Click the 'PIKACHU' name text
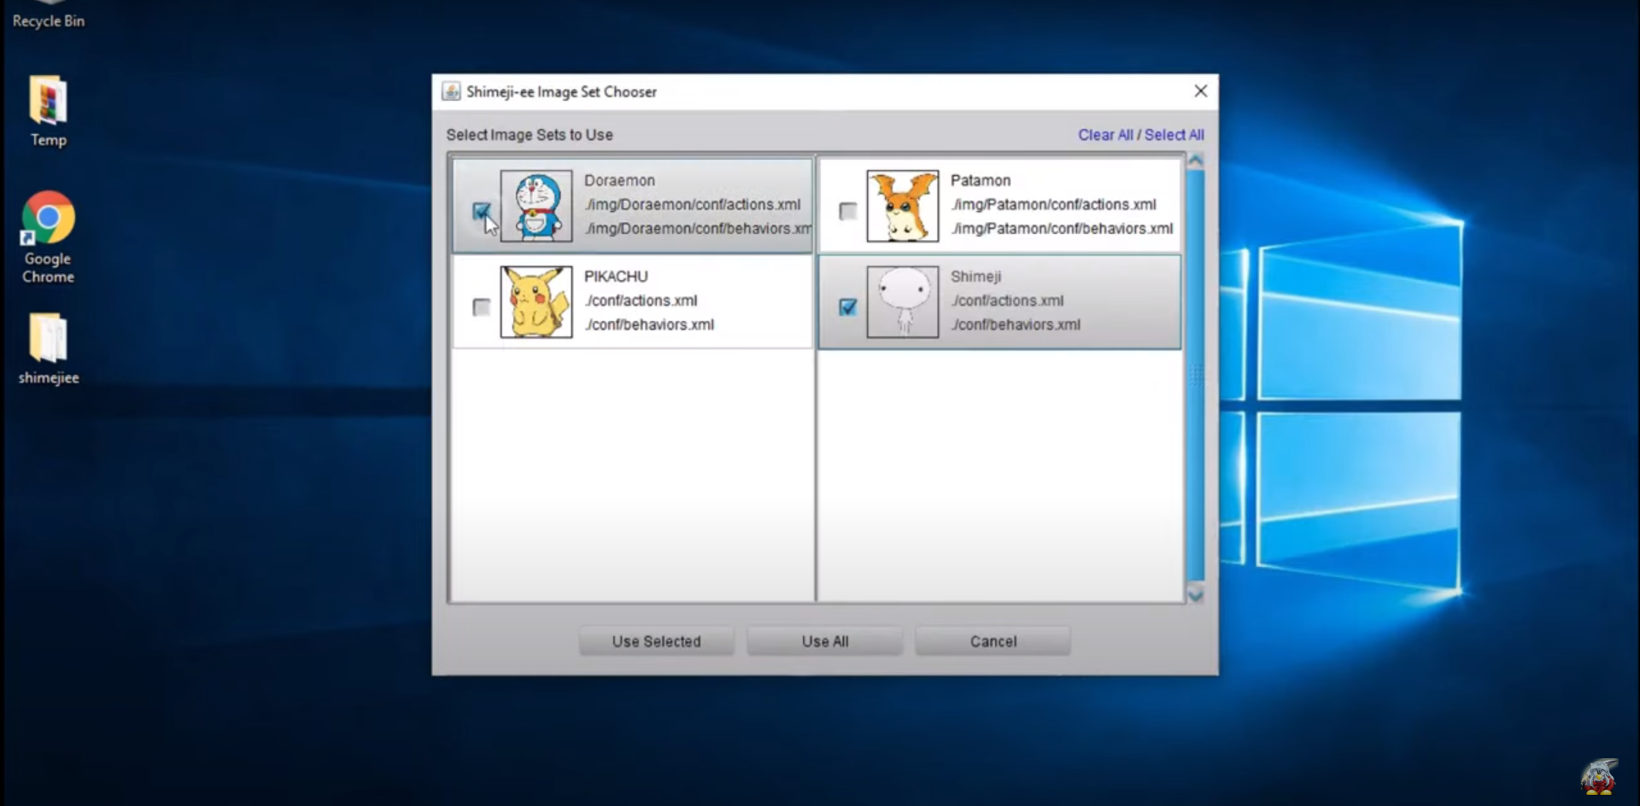Screen dimensions: 1640x806 [616, 277]
